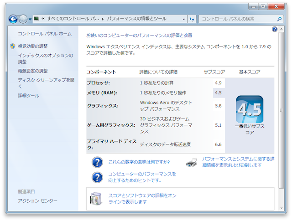Click the Back navigation arrow button
The width and height of the screenshot is (292, 221).
(13, 19)
